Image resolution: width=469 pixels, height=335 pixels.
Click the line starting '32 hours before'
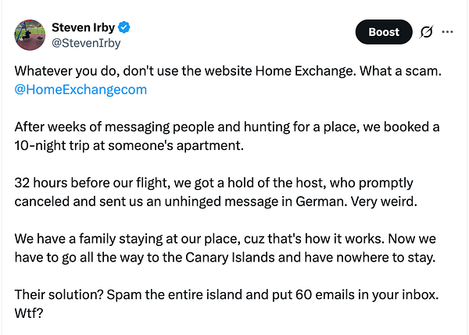pyautogui.click(x=214, y=183)
